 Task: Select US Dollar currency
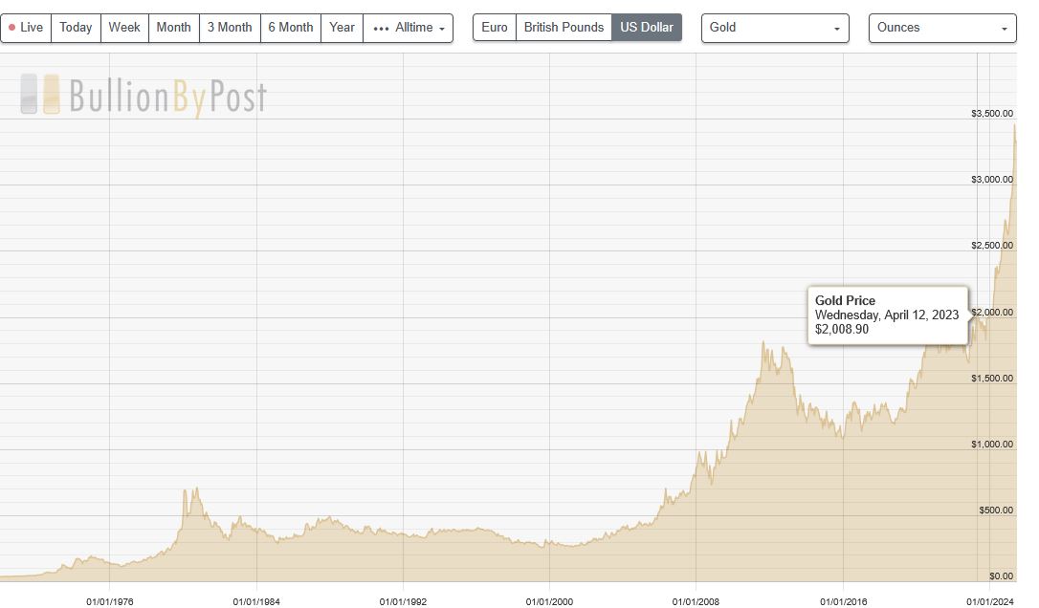coord(647,28)
